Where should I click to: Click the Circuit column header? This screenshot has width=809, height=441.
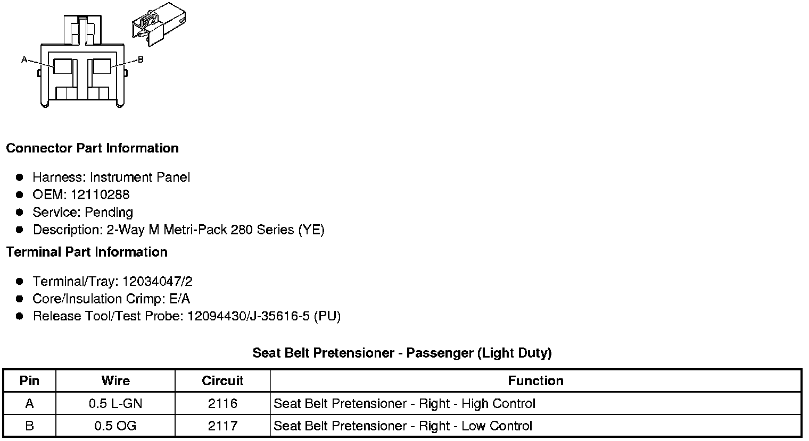click(222, 381)
